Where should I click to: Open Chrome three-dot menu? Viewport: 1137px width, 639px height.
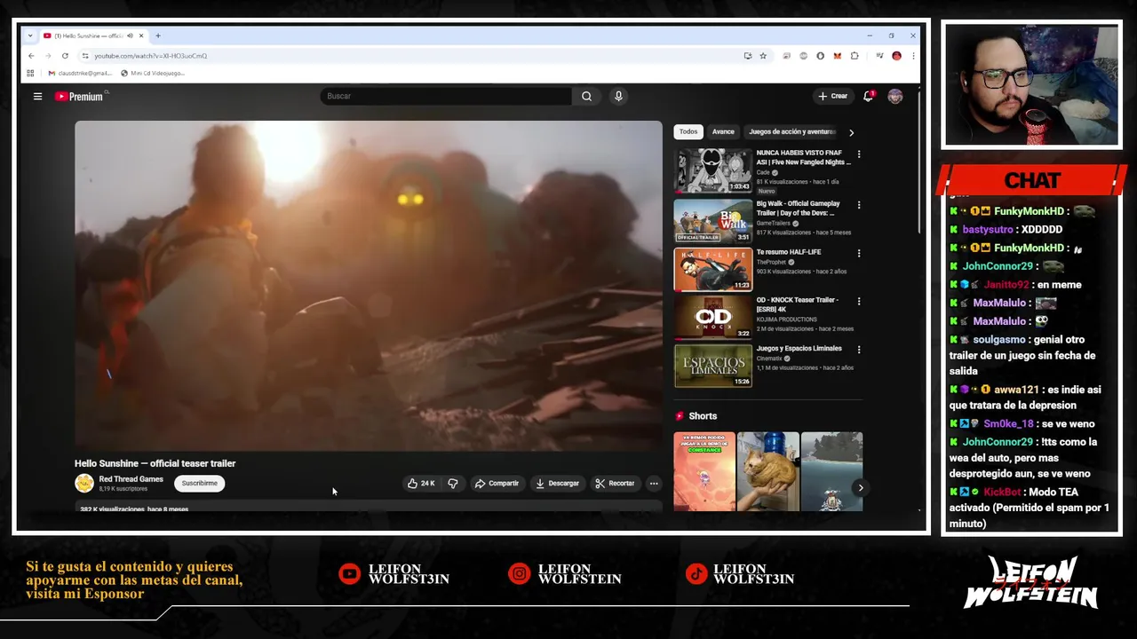point(913,56)
